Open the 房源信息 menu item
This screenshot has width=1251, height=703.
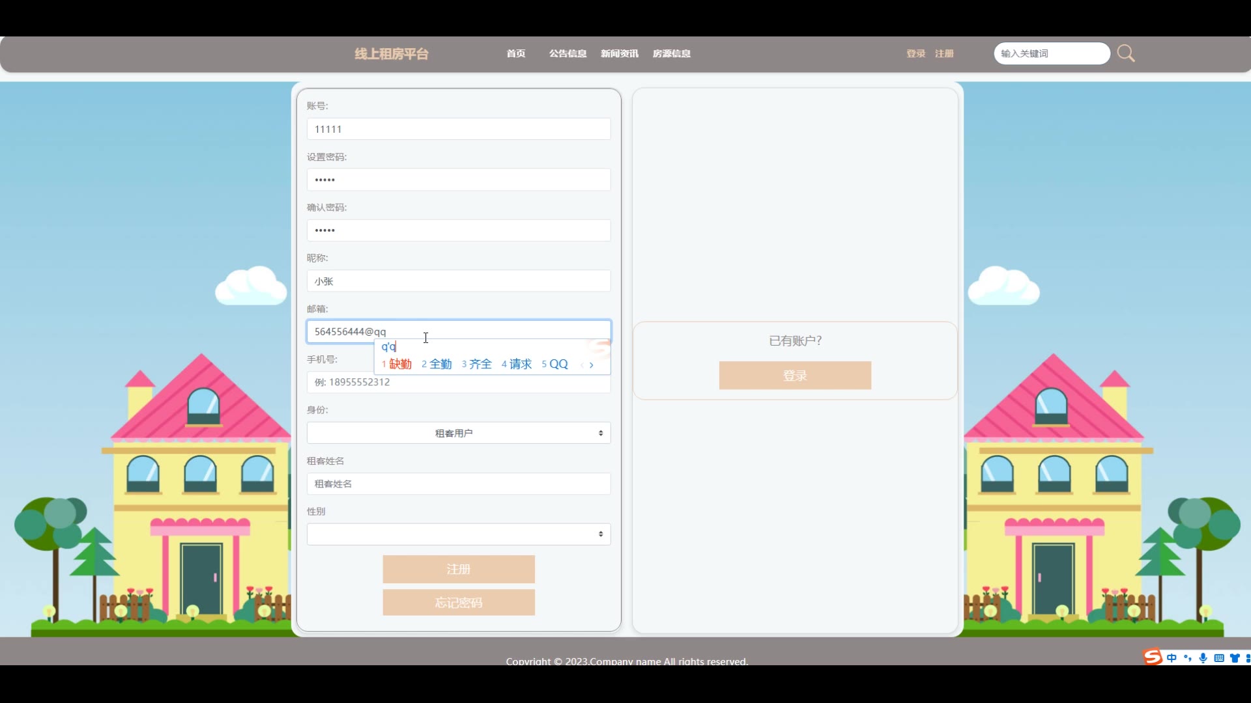(671, 53)
